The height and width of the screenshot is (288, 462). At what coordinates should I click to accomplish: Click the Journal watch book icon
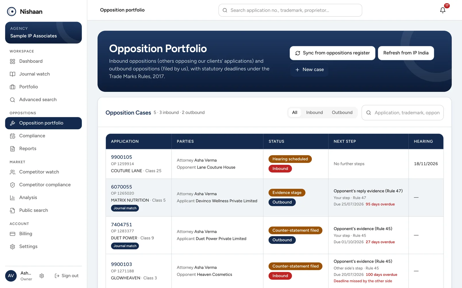[x=12, y=74]
